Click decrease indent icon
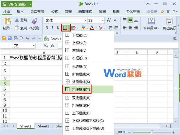180x135 pixels. coord(110,28)
